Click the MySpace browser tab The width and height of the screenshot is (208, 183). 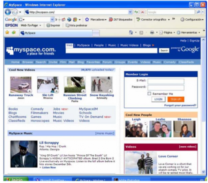pyautogui.click(x=56, y=33)
